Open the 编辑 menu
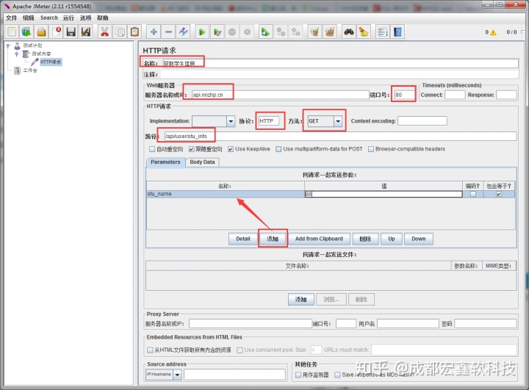529x390 pixels. coord(29,18)
